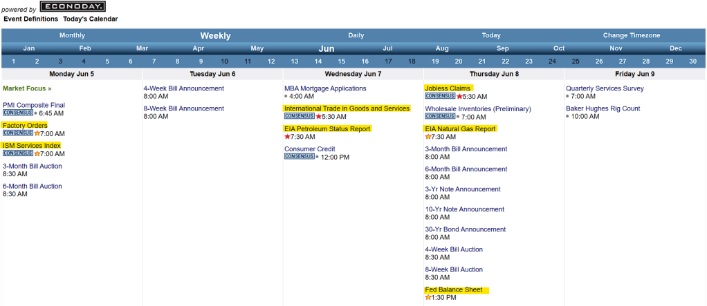The image size is (707, 306).
Task: Click the Econoday logo
Action: coord(73,7)
